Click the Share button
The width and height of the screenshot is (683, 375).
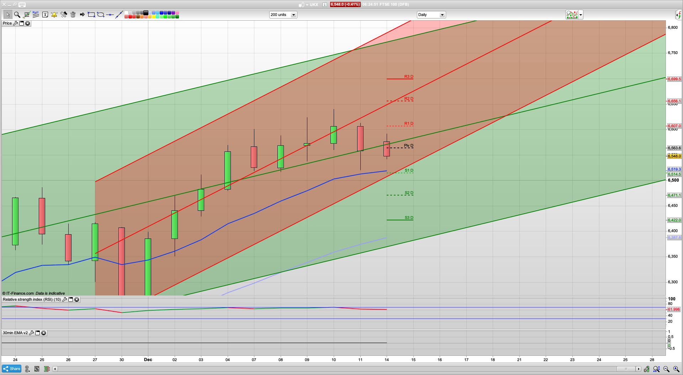coord(12,369)
